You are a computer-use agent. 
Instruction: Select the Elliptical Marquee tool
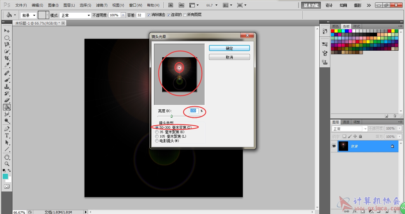click(7, 38)
